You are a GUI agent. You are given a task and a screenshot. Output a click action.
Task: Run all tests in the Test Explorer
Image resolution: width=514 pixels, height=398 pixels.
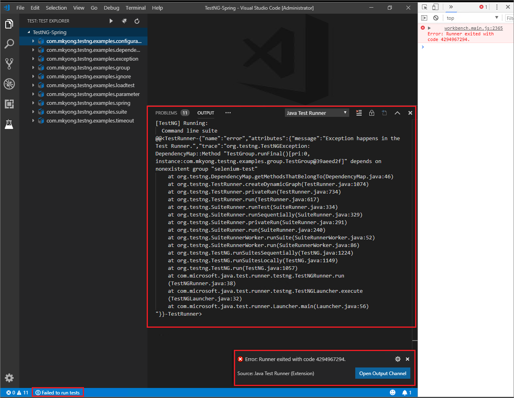pyautogui.click(x=111, y=21)
